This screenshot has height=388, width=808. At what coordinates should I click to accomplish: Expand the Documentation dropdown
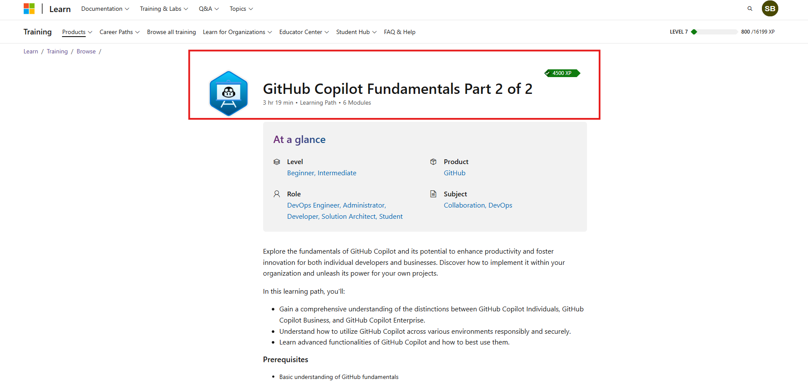(105, 8)
